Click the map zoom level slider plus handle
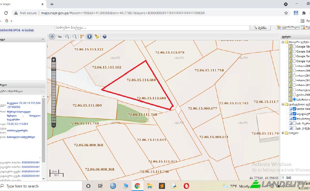The image size is (310, 191). pos(54,60)
